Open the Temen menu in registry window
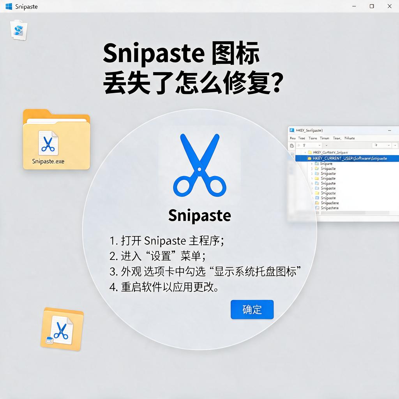The height and width of the screenshot is (399, 399). click(x=325, y=138)
